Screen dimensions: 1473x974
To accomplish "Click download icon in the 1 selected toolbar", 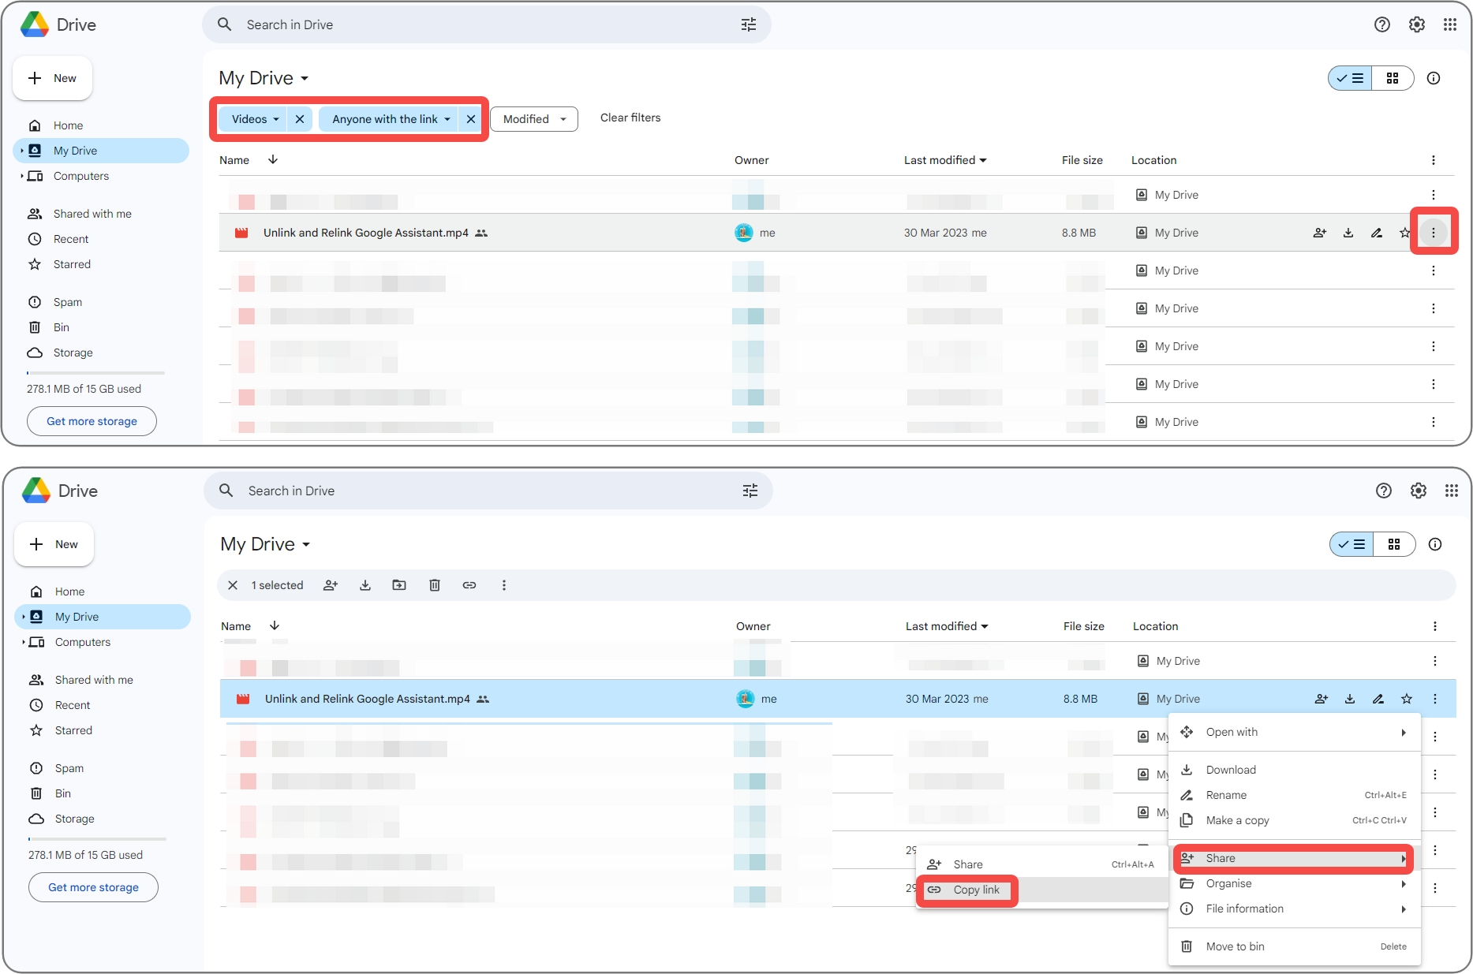I will (x=365, y=585).
